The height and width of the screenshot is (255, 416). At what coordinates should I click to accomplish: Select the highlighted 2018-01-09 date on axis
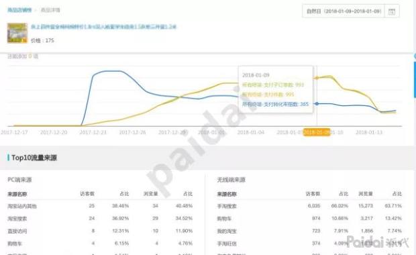(x=317, y=132)
